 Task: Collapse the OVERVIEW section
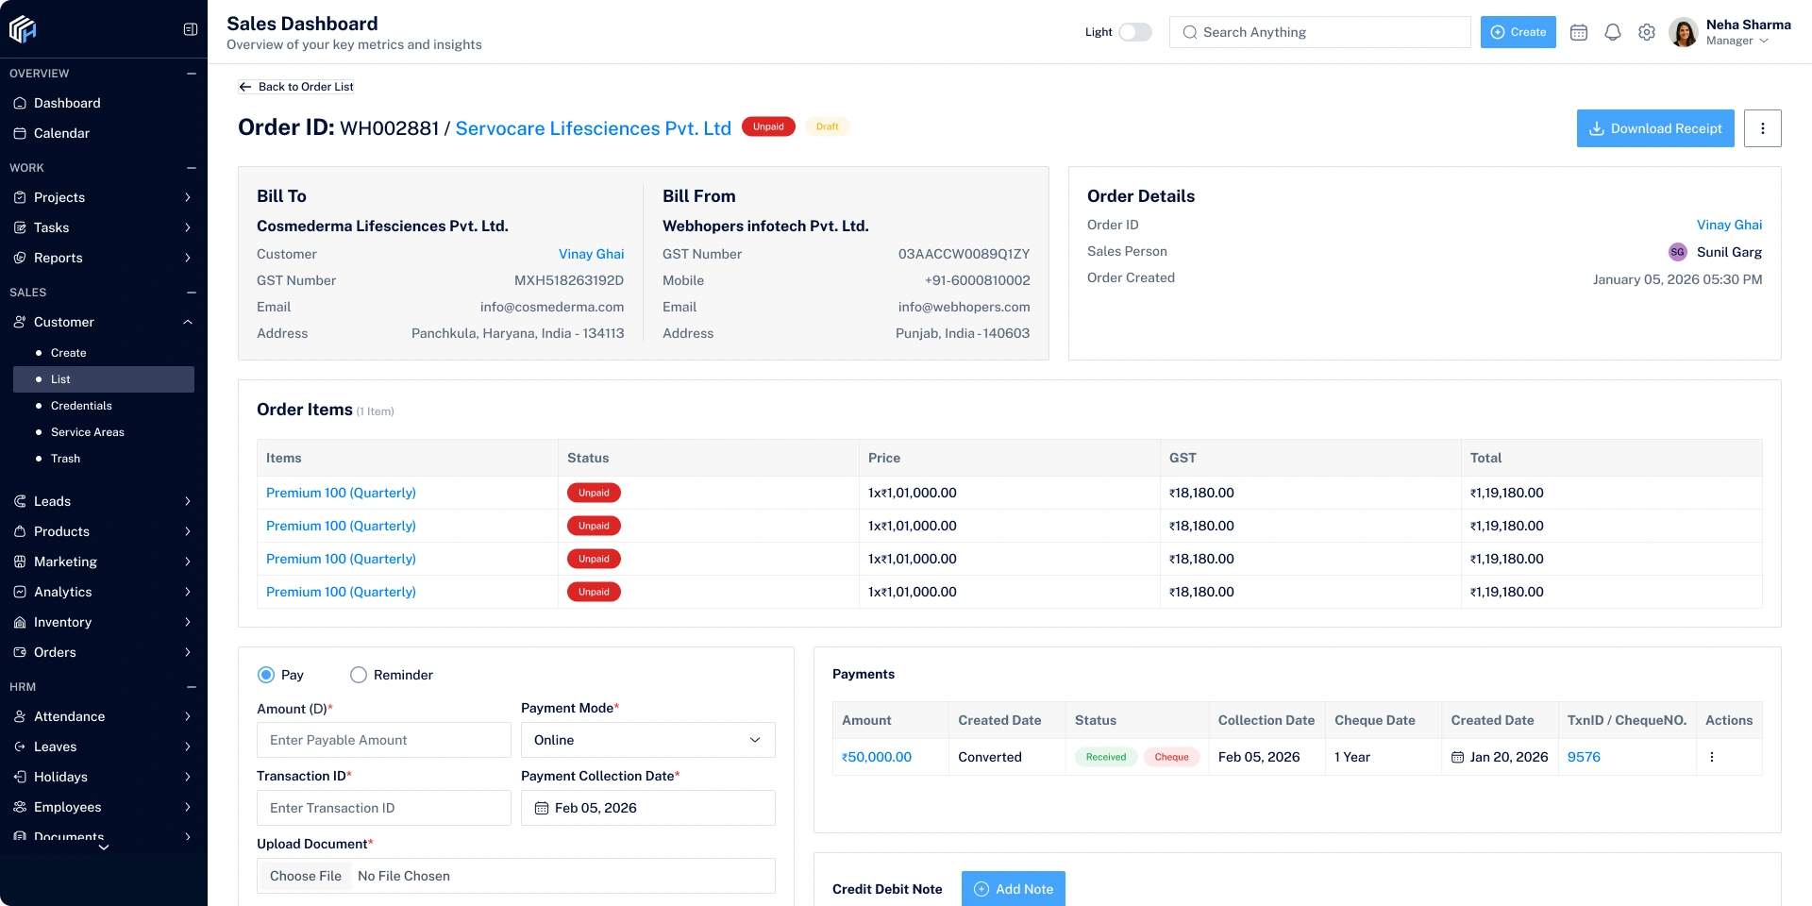pyautogui.click(x=192, y=74)
